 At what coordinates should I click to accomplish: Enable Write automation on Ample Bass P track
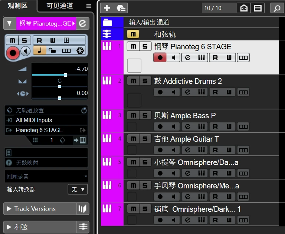tap(229, 126)
